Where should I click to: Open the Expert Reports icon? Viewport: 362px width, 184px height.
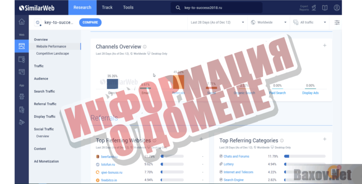click(314, 8)
